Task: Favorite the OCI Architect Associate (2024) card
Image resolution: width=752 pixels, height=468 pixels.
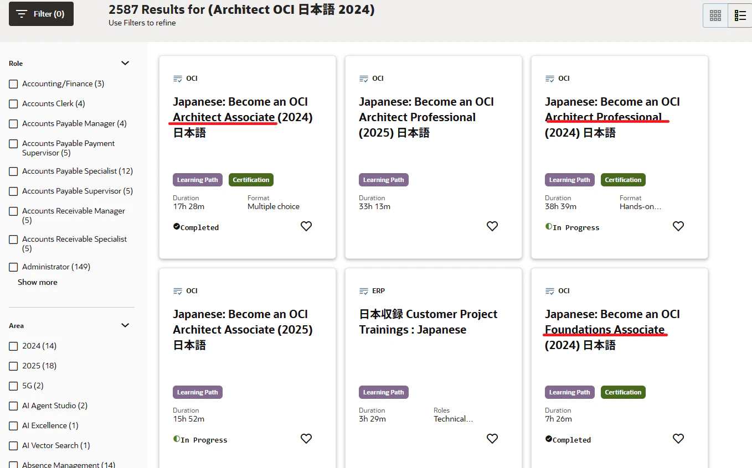Action: click(306, 226)
